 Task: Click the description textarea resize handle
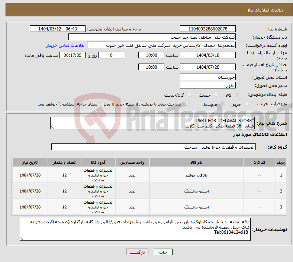52,127
